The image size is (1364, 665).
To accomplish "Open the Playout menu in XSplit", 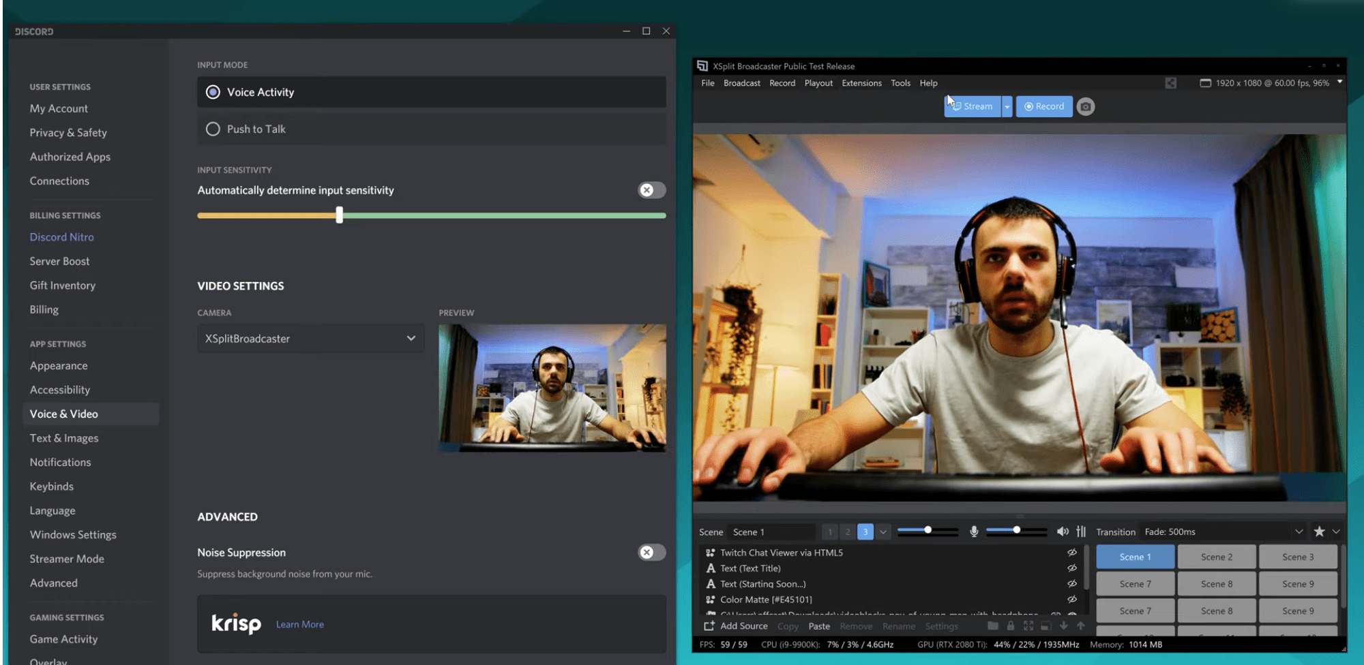I will [818, 83].
